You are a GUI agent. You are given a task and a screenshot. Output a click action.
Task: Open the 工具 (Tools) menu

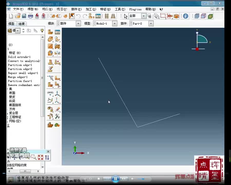(120, 9)
